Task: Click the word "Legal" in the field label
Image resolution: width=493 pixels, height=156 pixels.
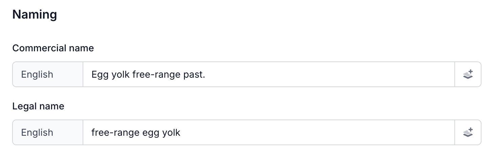Action: point(25,106)
